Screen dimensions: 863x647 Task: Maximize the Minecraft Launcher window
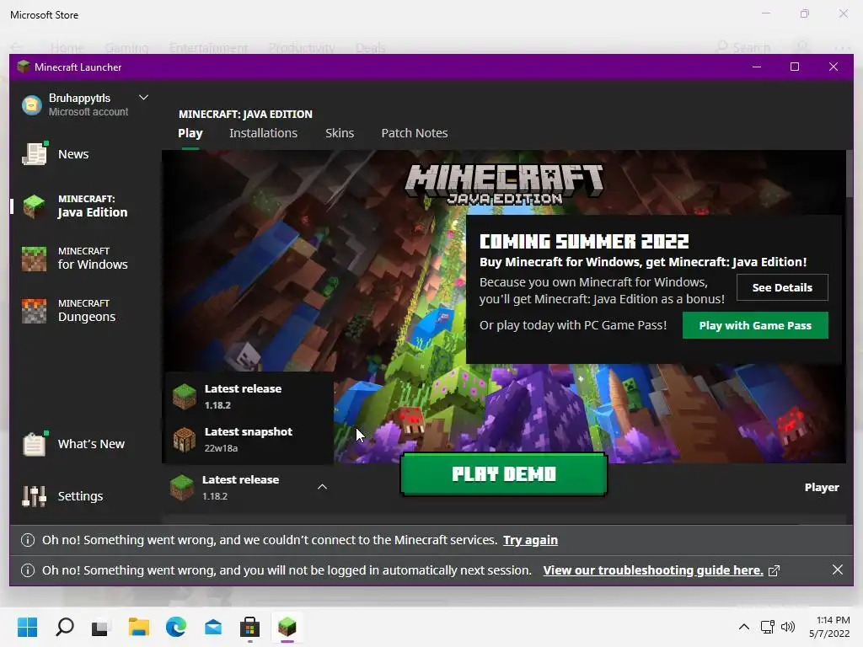(x=795, y=67)
